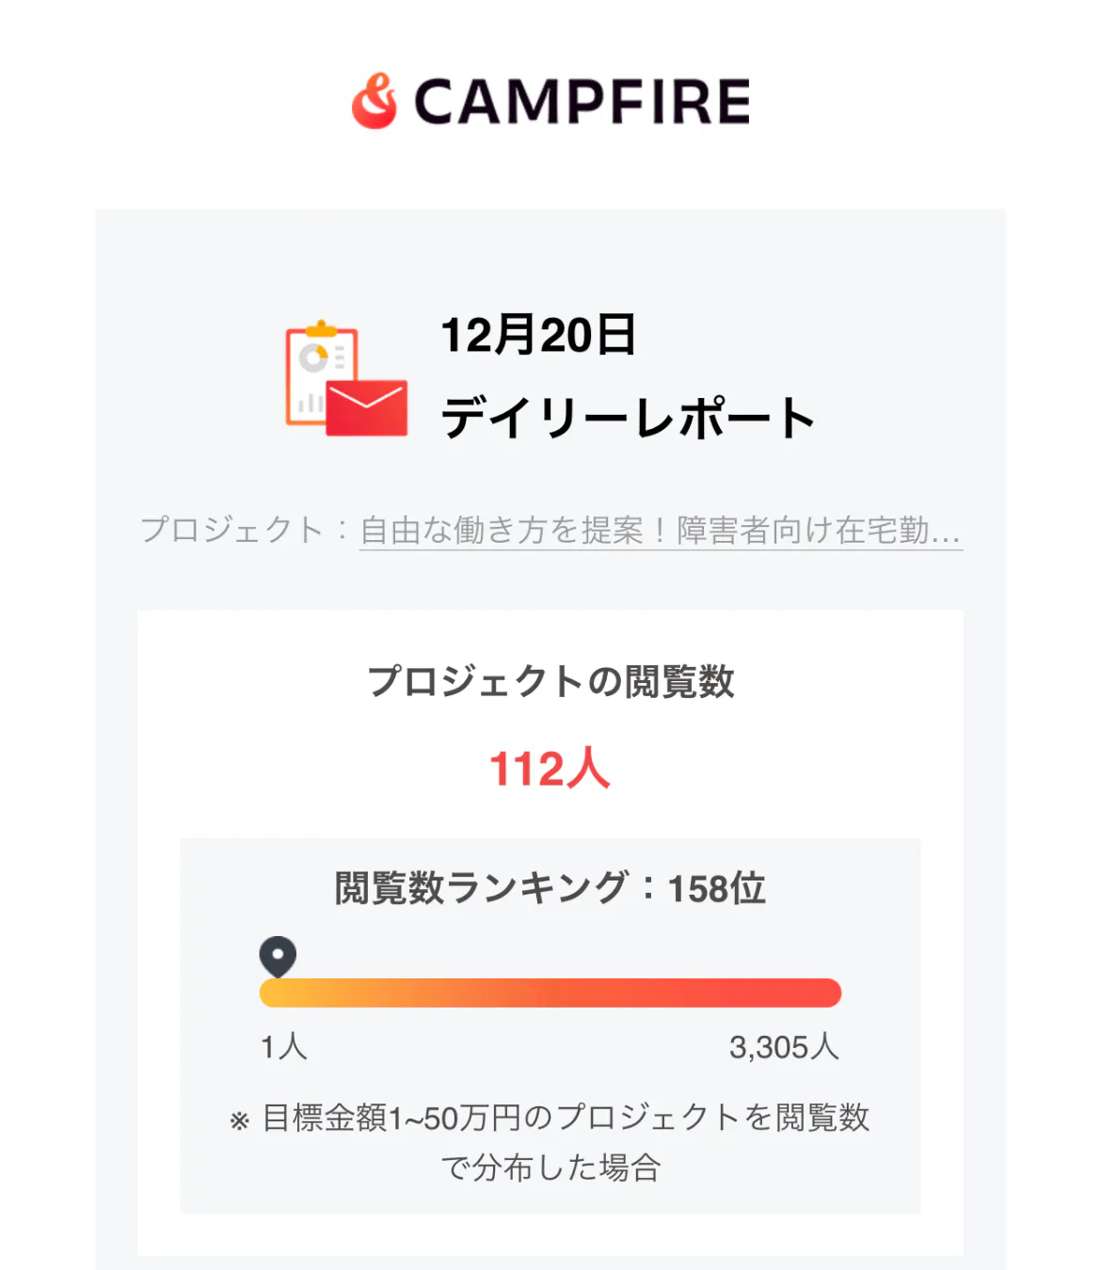This screenshot has width=1101, height=1270.
Task: Click the dark pin marker above the ranking bar
Action: [x=278, y=957]
